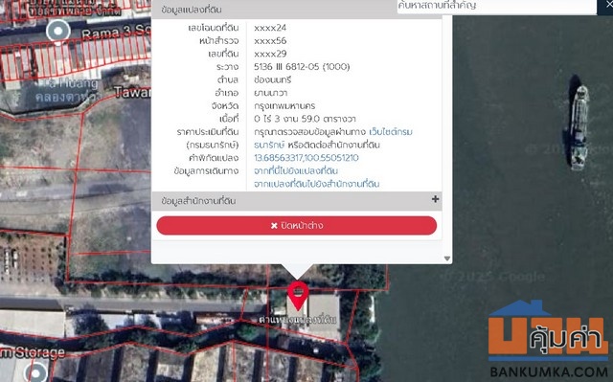Viewport: 613px width, 382px height.
Task: Click the X icon beside the search box
Action: point(607,4)
